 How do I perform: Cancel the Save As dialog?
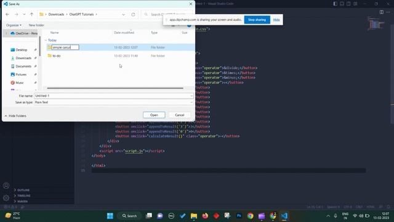tap(179, 115)
